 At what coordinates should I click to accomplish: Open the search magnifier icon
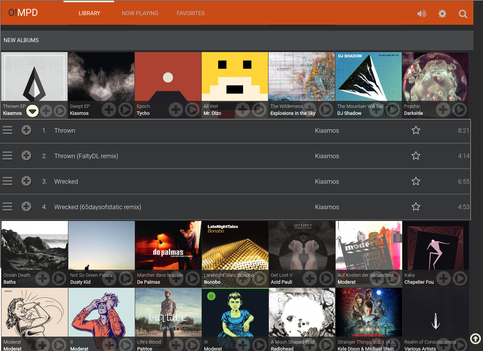click(463, 14)
